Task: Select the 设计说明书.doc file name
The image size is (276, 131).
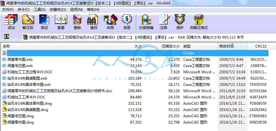Action: (x=60, y=91)
